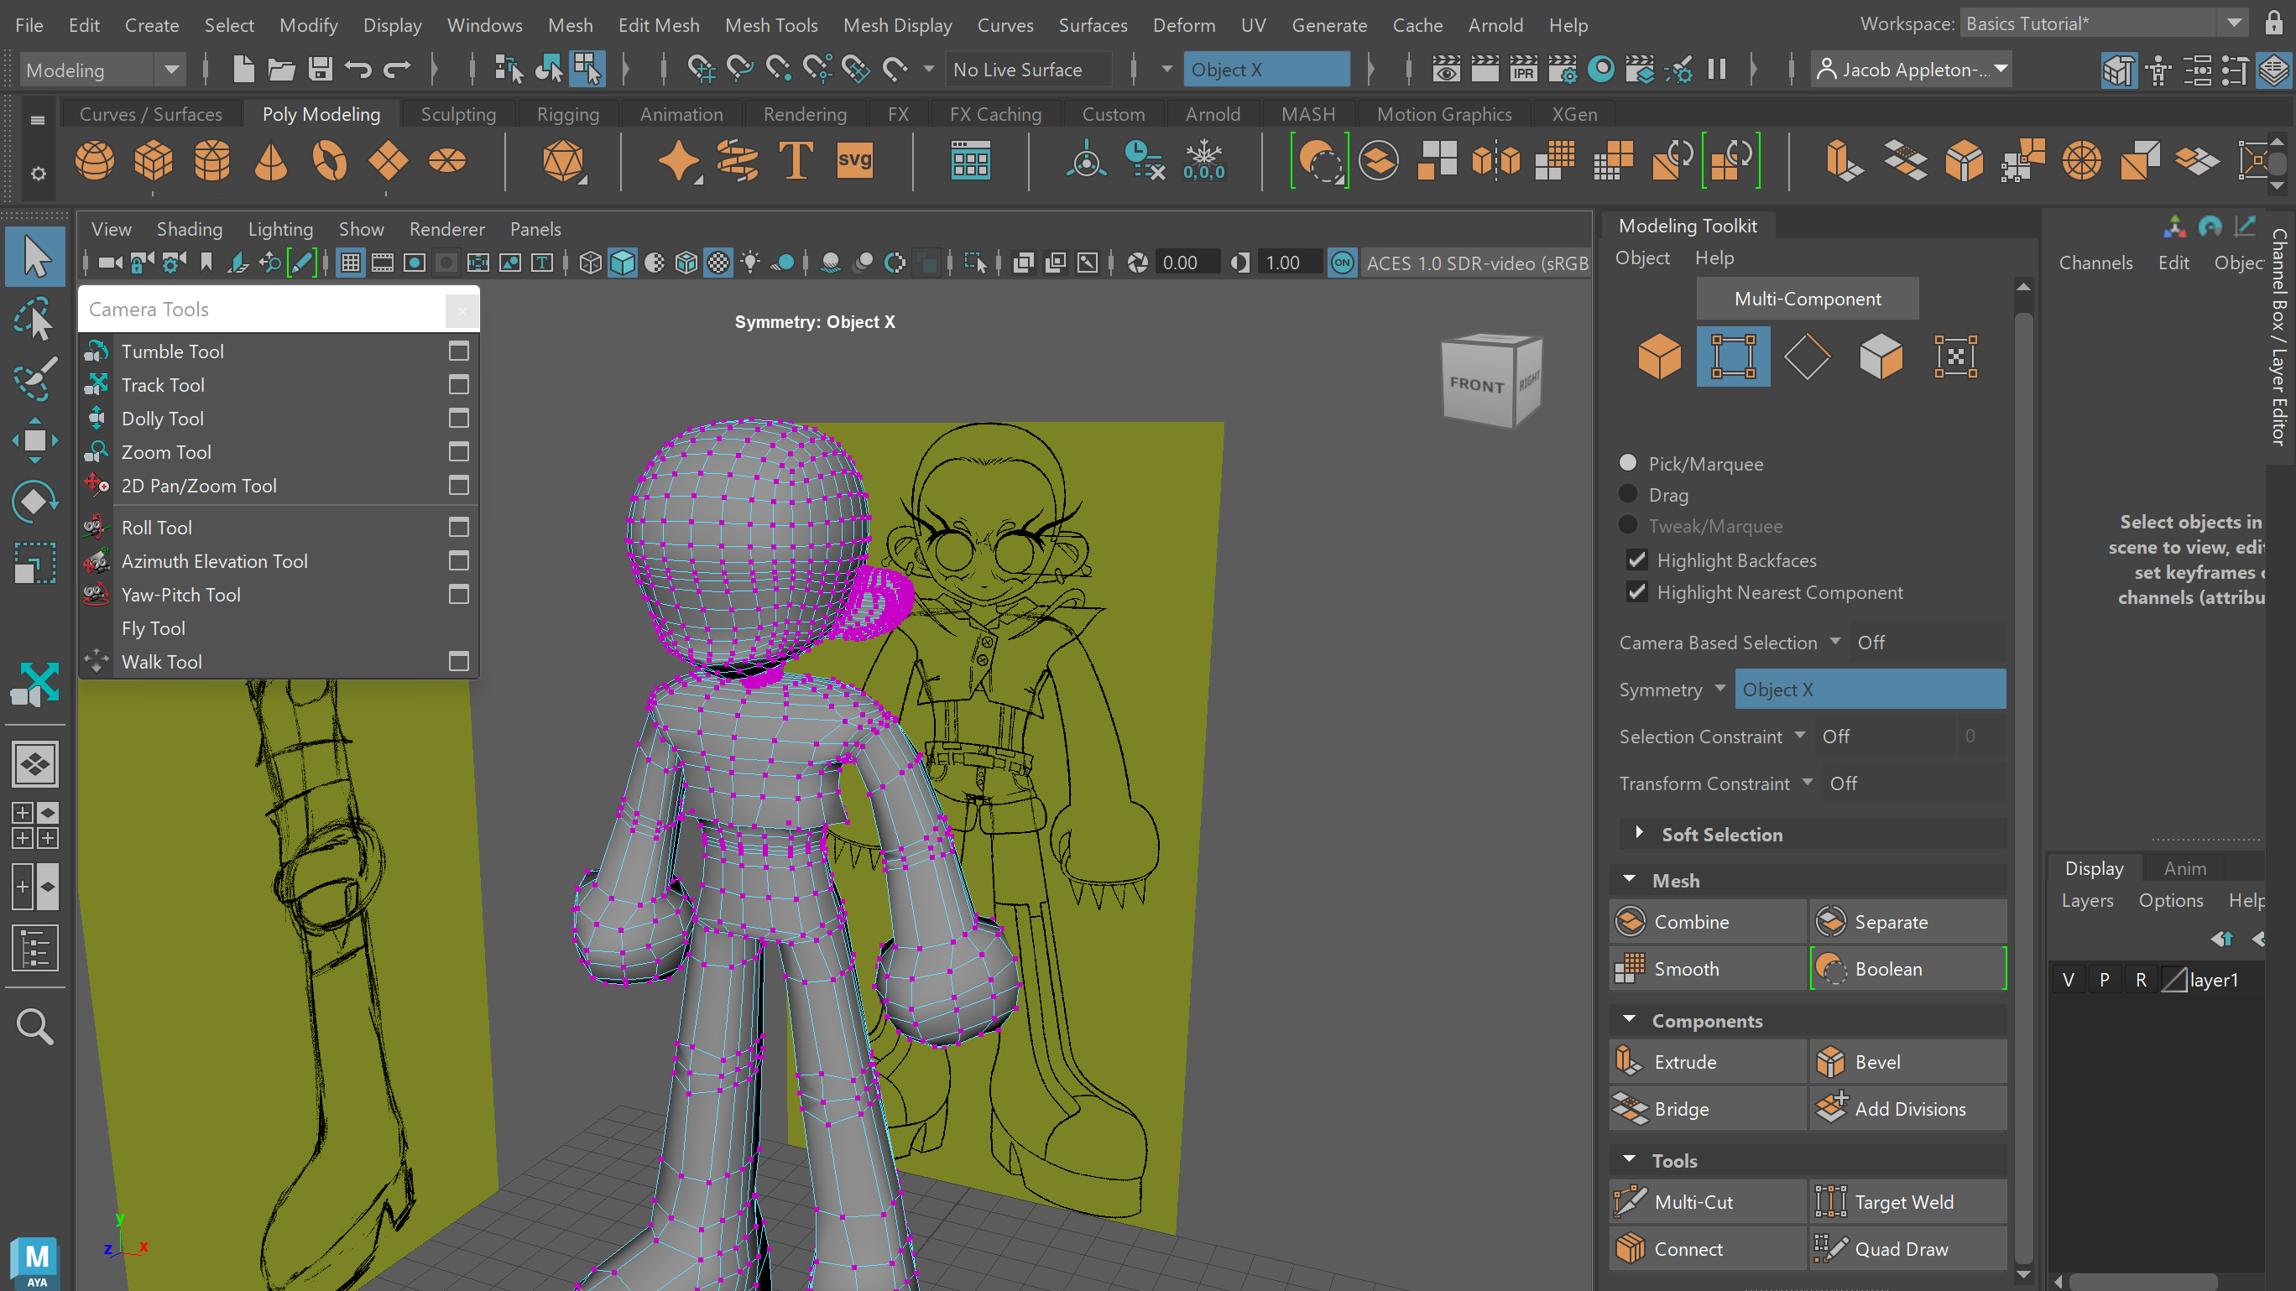Select the Drag radio button
The width and height of the screenshot is (2296, 1291).
click(x=1628, y=494)
